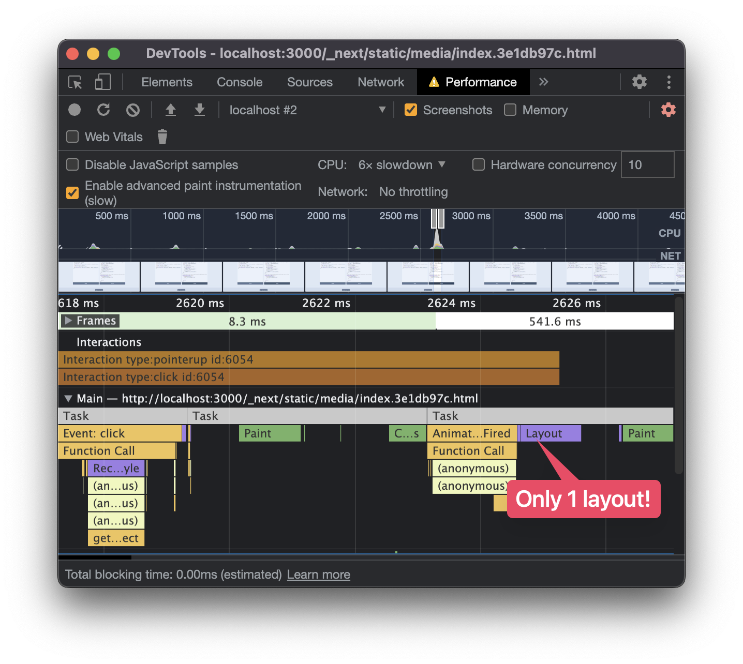Expand the Frames track
This screenshot has height=664, width=743.
point(68,321)
